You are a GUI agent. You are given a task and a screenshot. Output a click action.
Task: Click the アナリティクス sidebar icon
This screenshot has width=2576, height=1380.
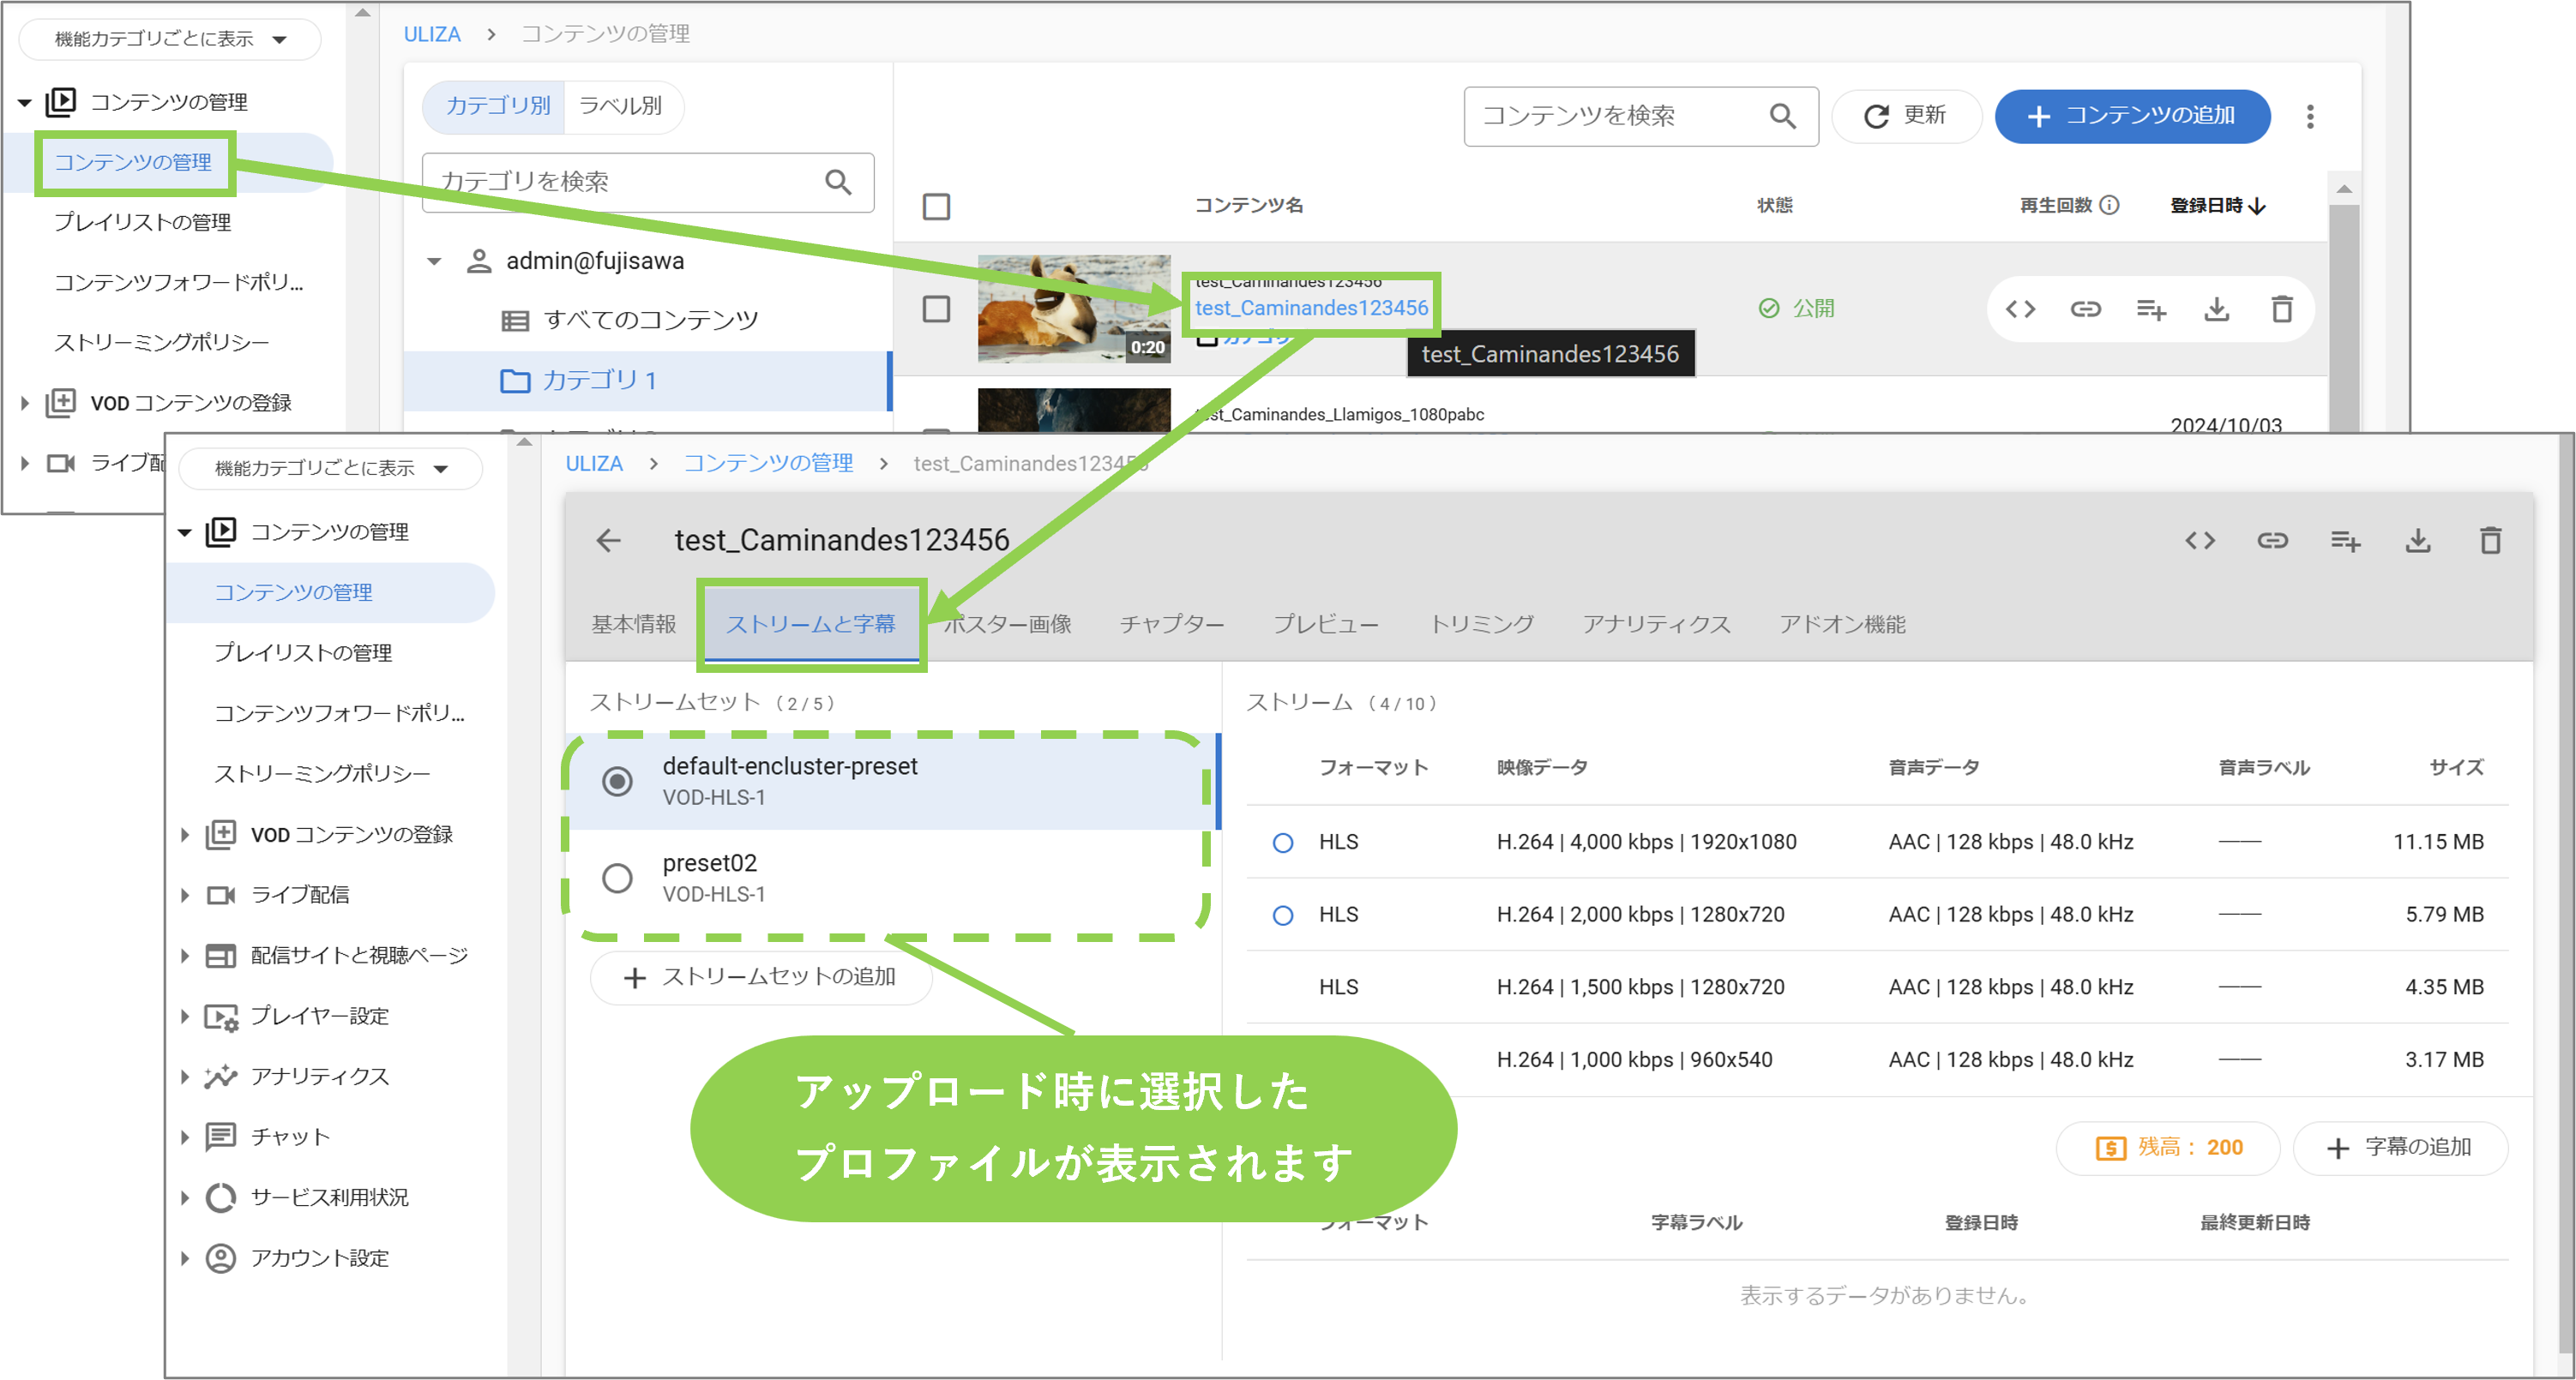pos(221,1077)
